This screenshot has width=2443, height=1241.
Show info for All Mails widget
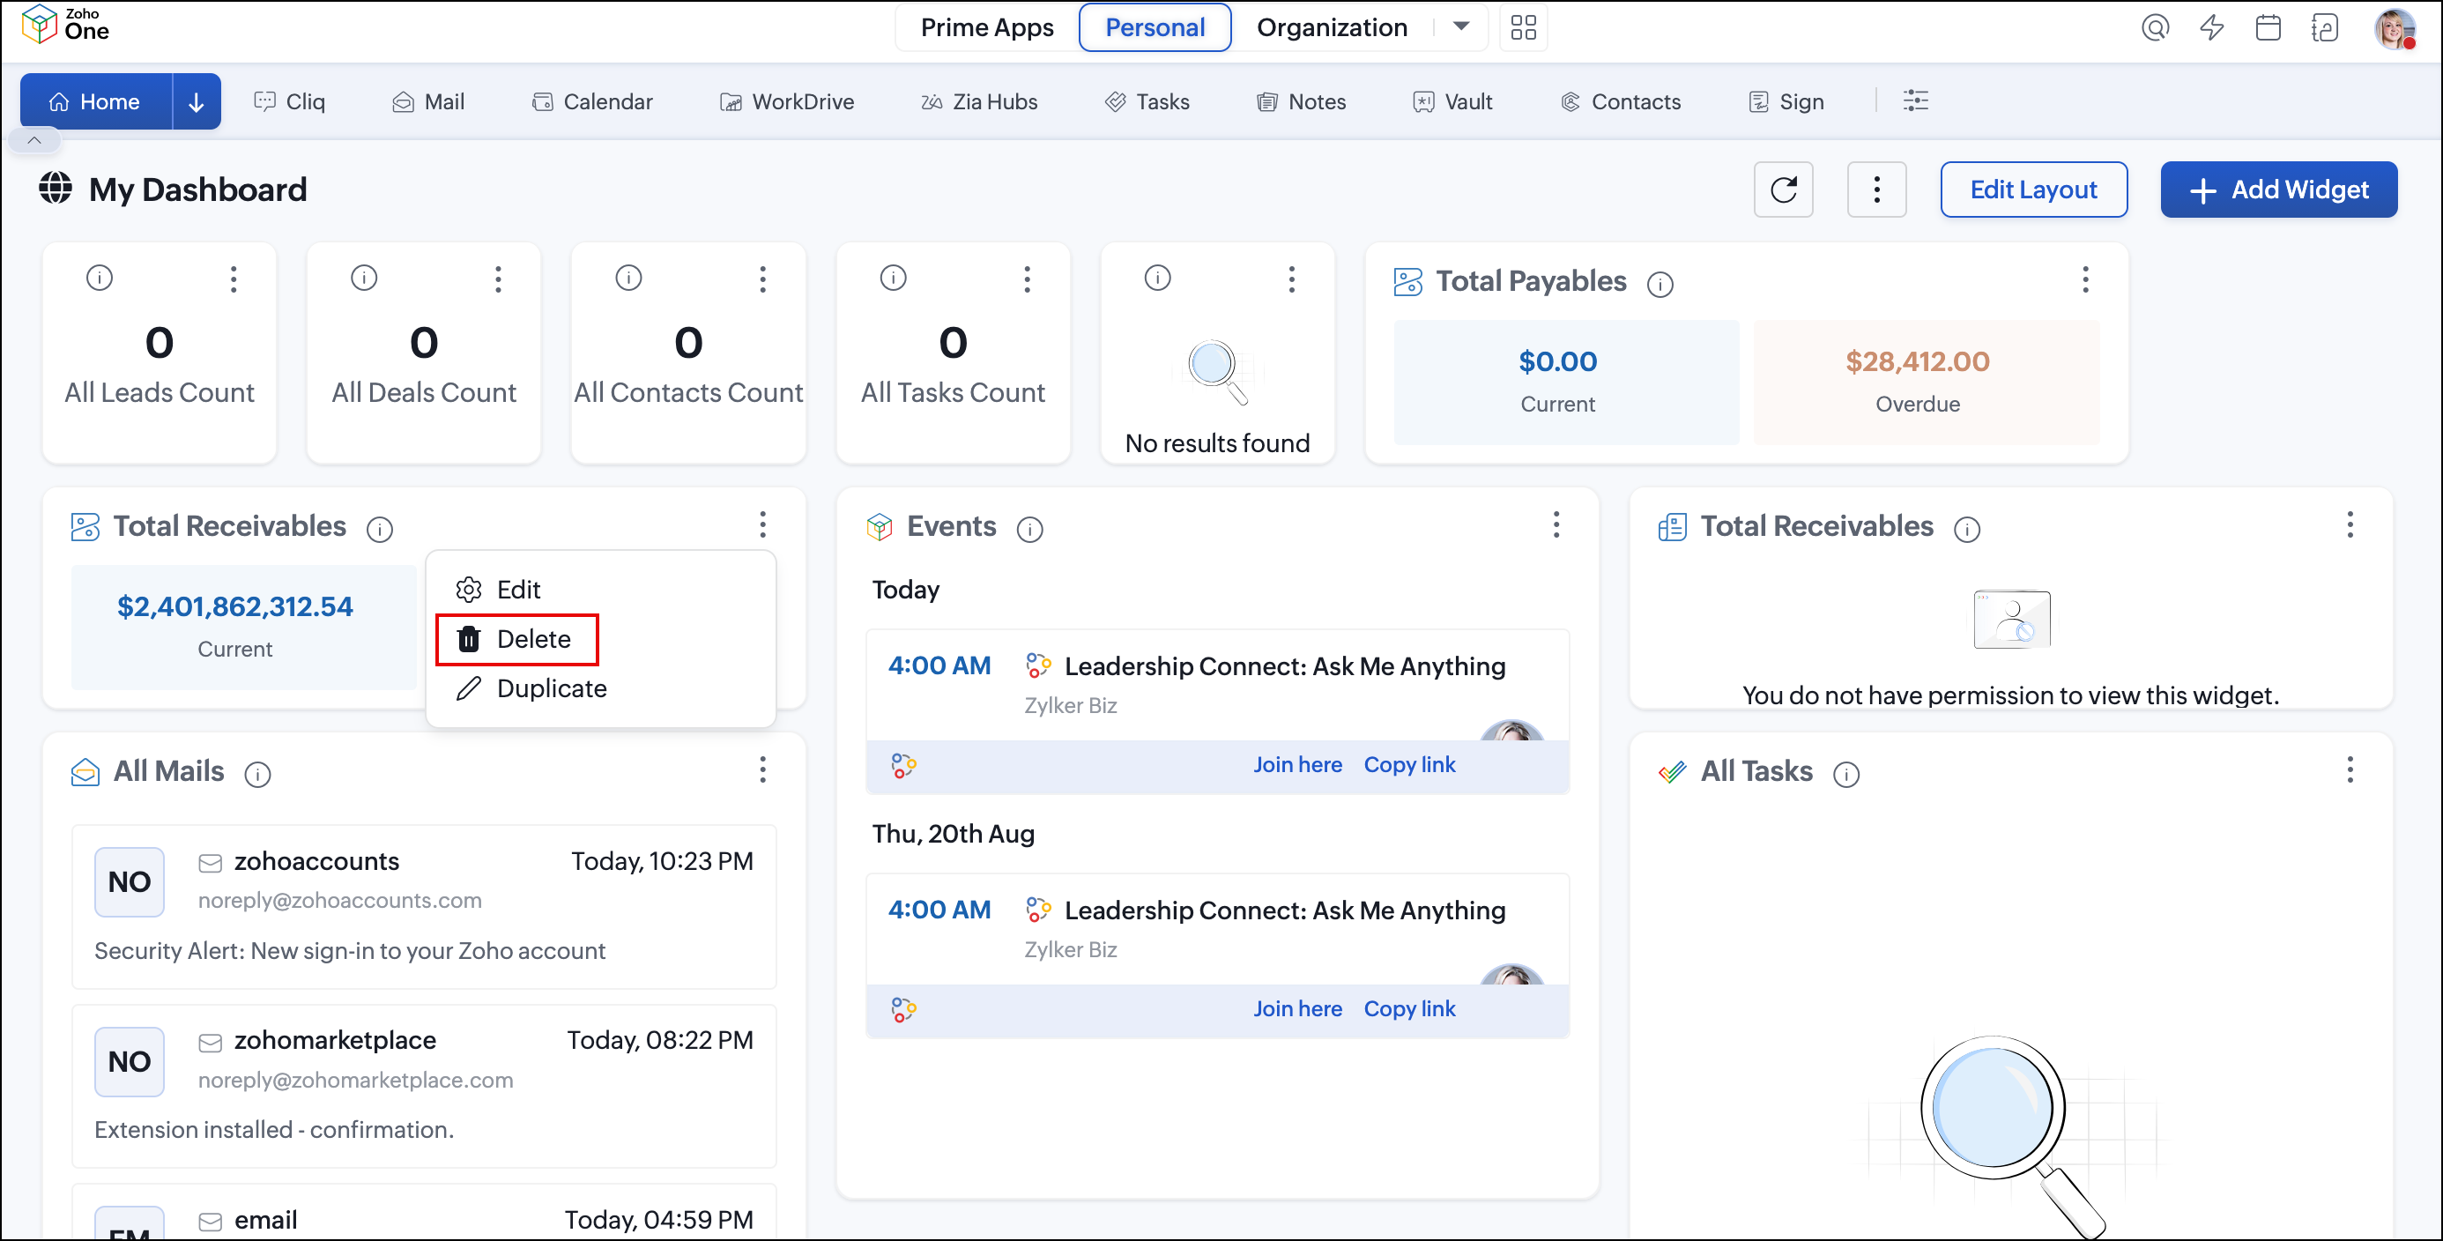(257, 774)
